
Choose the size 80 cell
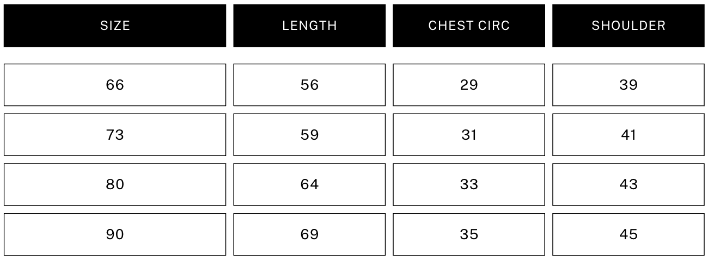115,185
